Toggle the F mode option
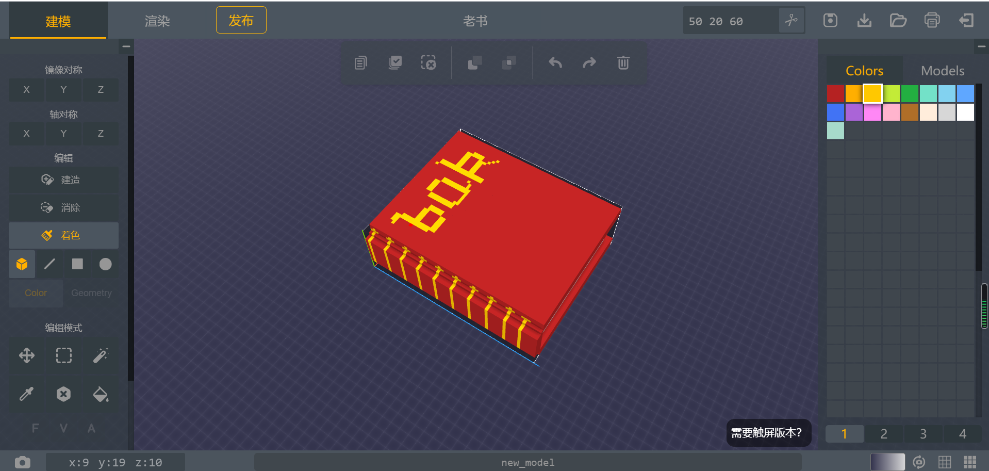Screen dimensions: 989x471 tap(35, 428)
